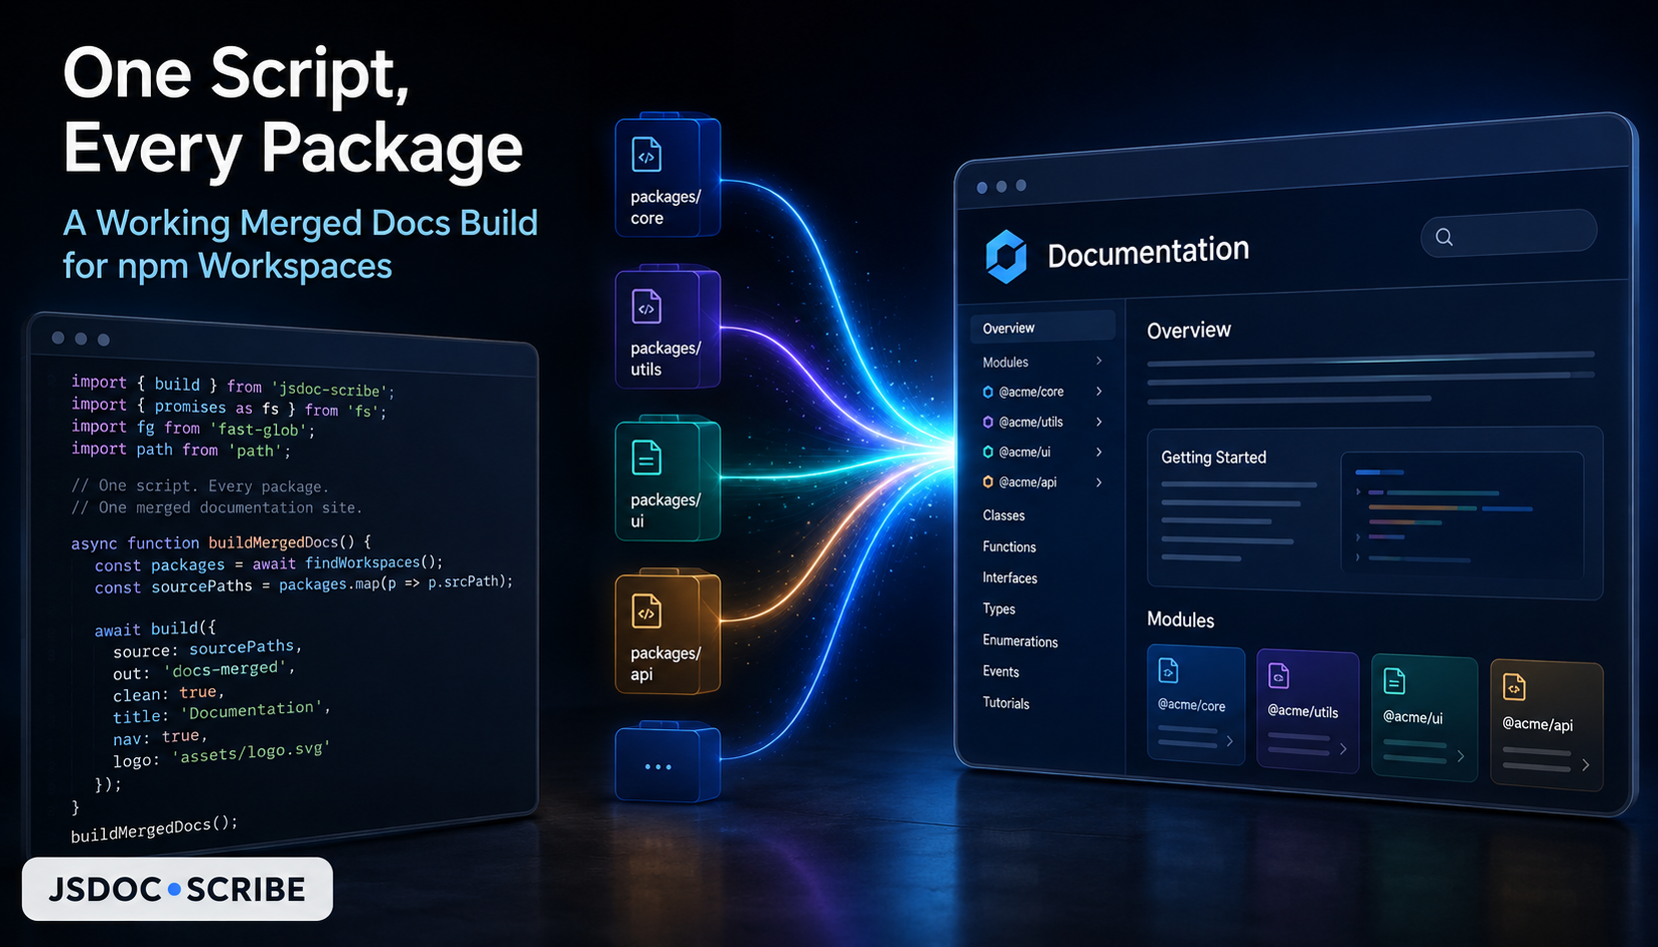
Task: Click the hexagon icon beside @acme/api in sidebar
Action: (x=988, y=481)
